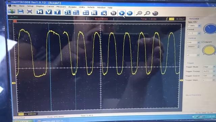Click the CH1 200mV label below the graph
216x122 pixels.
click(27, 114)
